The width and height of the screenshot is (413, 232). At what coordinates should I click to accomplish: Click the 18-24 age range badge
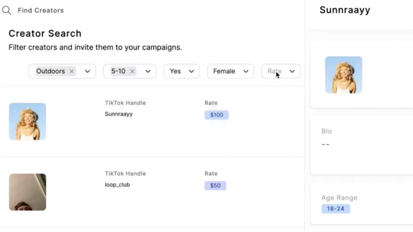pyautogui.click(x=336, y=209)
